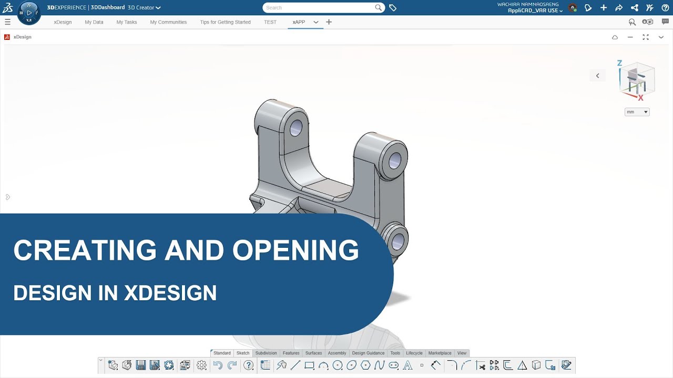This screenshot has height=378, width=673.
Task: Click the New component icon in toolbar
Action: coord(113,365)
